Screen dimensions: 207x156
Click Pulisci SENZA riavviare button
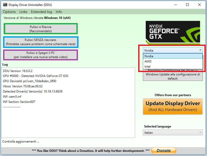pyautogui.click(x=40, y=42)
